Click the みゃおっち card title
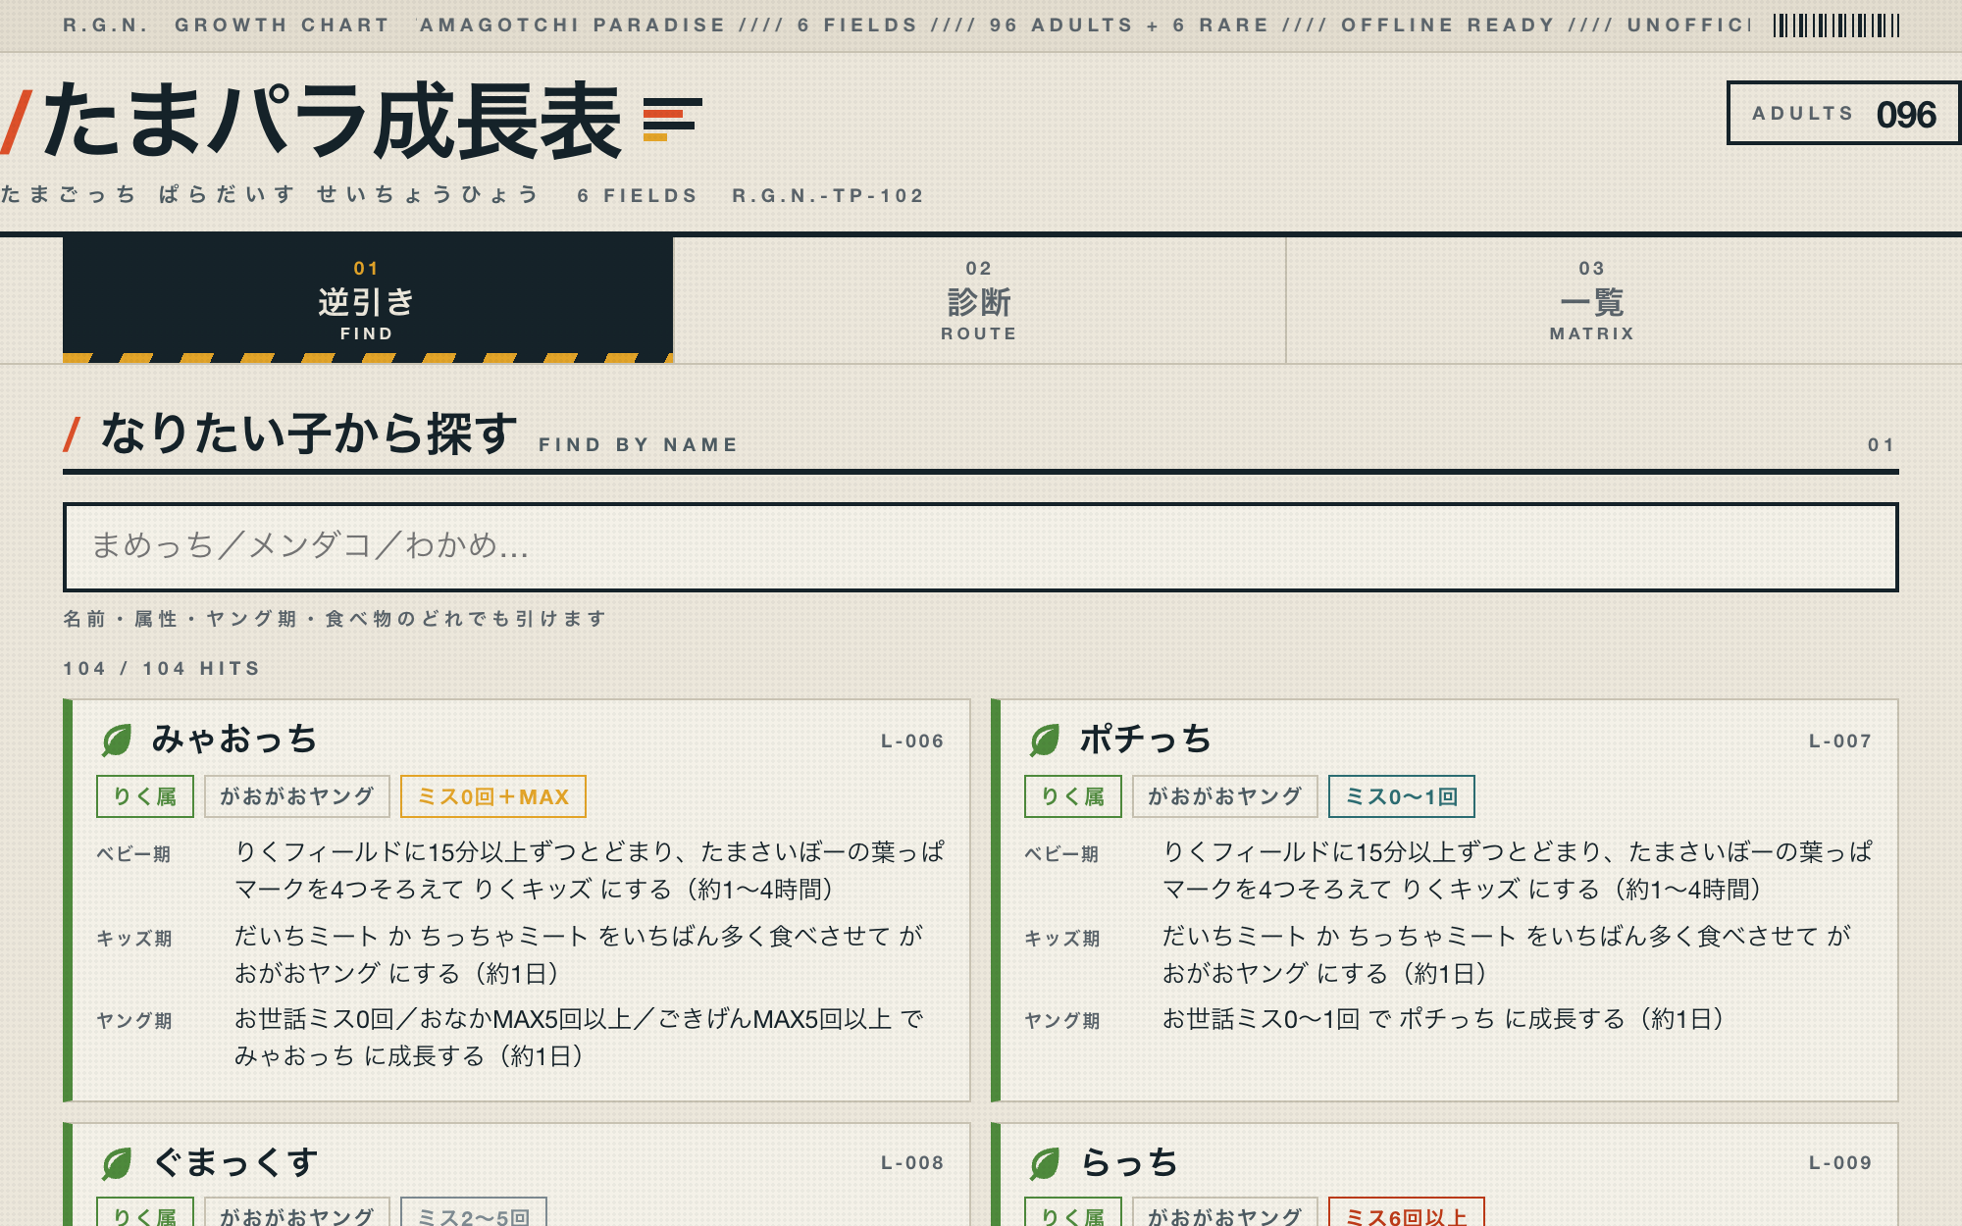Viewport: 1962px width, 1226px height. click(234, 740)
